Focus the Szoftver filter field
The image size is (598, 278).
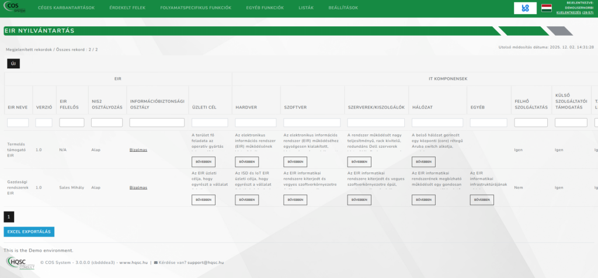point(312,123)
